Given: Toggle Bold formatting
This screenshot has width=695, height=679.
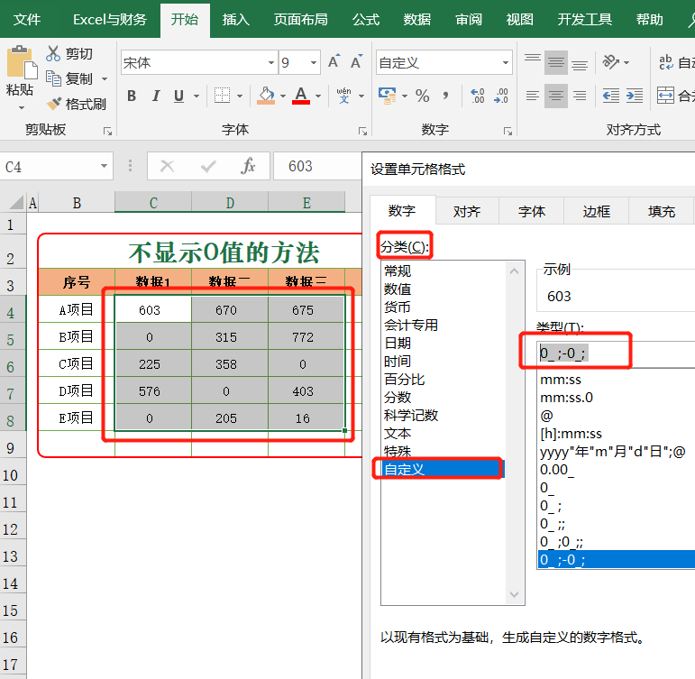Looking at the screenshot, I should [x=132, y=96].
